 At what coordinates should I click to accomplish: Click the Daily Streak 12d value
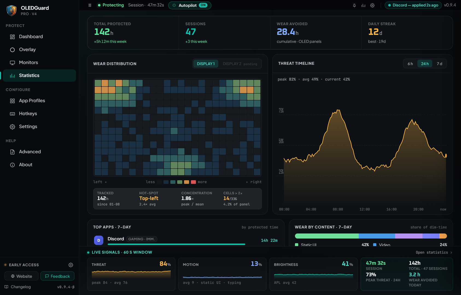(x=375, y=32)
